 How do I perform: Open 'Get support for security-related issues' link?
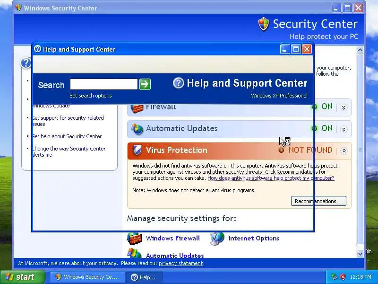[68, 121]
